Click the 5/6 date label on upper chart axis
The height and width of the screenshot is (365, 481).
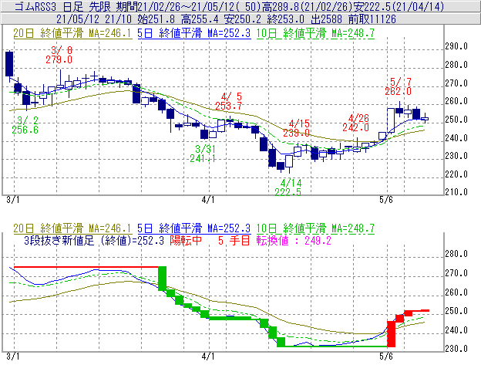click(386, 200)
